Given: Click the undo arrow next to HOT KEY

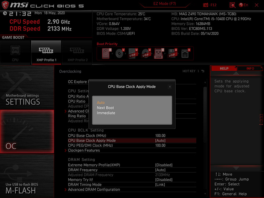Looking at the screenshot, I should (203, 71).
